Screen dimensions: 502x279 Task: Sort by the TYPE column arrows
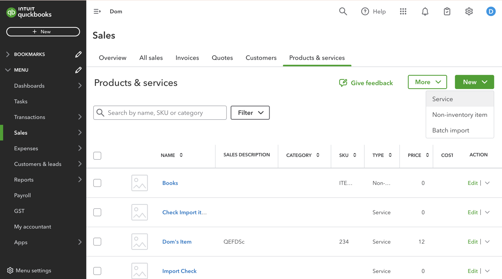(390, 155)
